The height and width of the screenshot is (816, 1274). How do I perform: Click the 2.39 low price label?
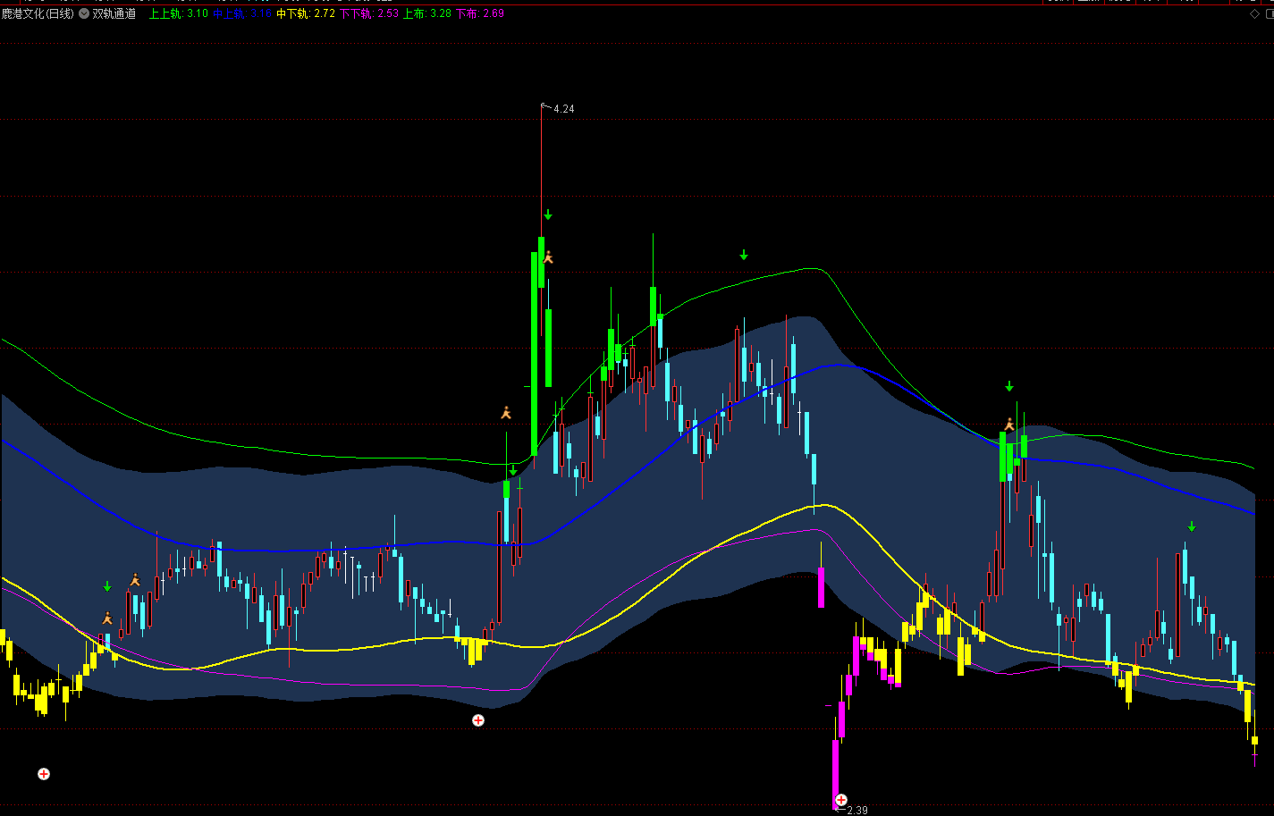point(856,810)
